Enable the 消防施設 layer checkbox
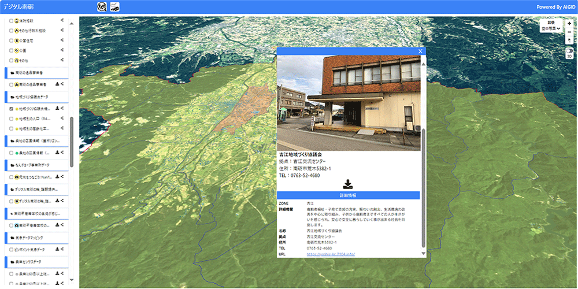 pos(11,21)
